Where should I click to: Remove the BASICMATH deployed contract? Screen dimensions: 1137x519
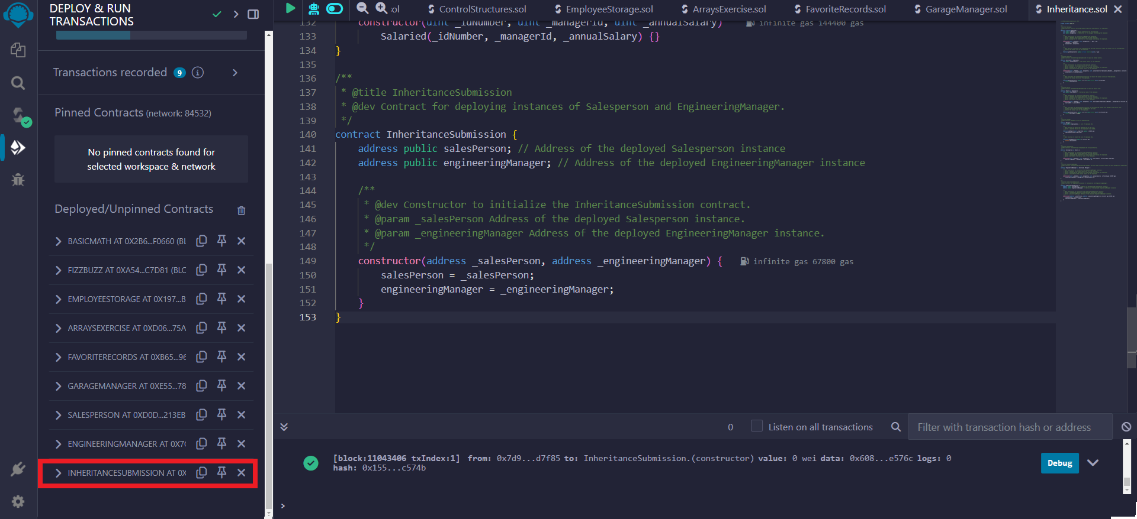pyautogui.click(x=241, y=241)
